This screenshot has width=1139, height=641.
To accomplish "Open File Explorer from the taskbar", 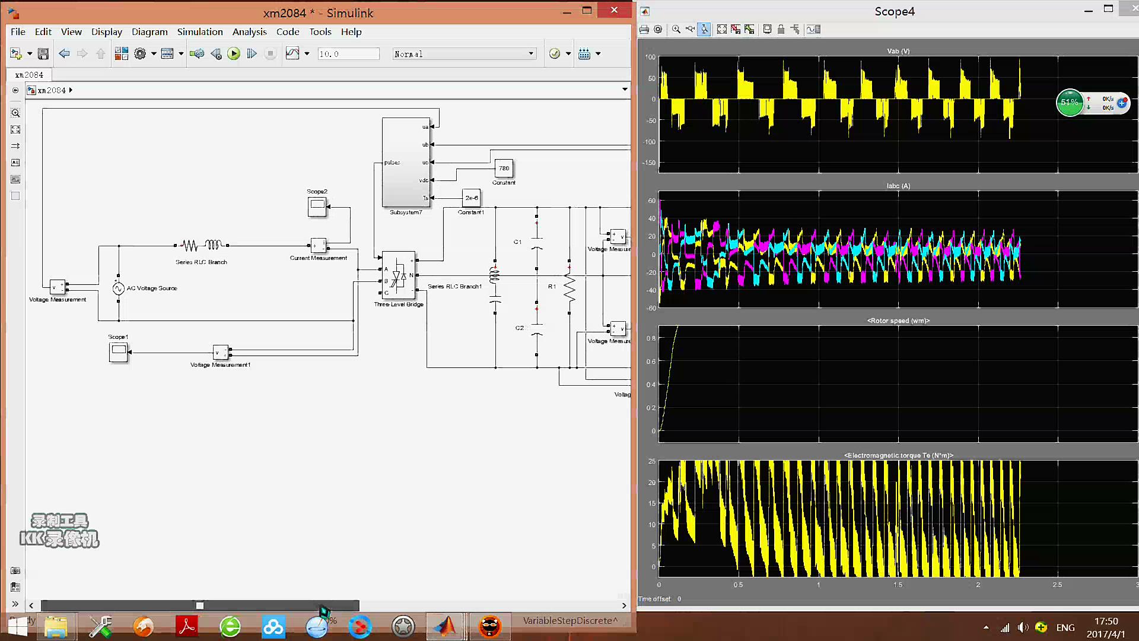I will pos(56,627).
